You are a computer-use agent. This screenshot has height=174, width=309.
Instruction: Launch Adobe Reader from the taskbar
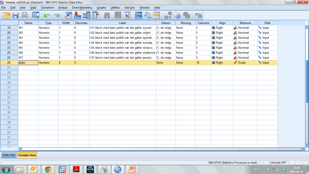[x=76, y=169]
